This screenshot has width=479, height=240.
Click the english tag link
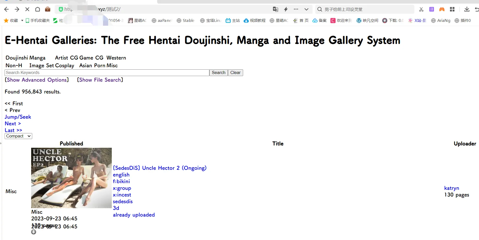click(x=121, y=175)
